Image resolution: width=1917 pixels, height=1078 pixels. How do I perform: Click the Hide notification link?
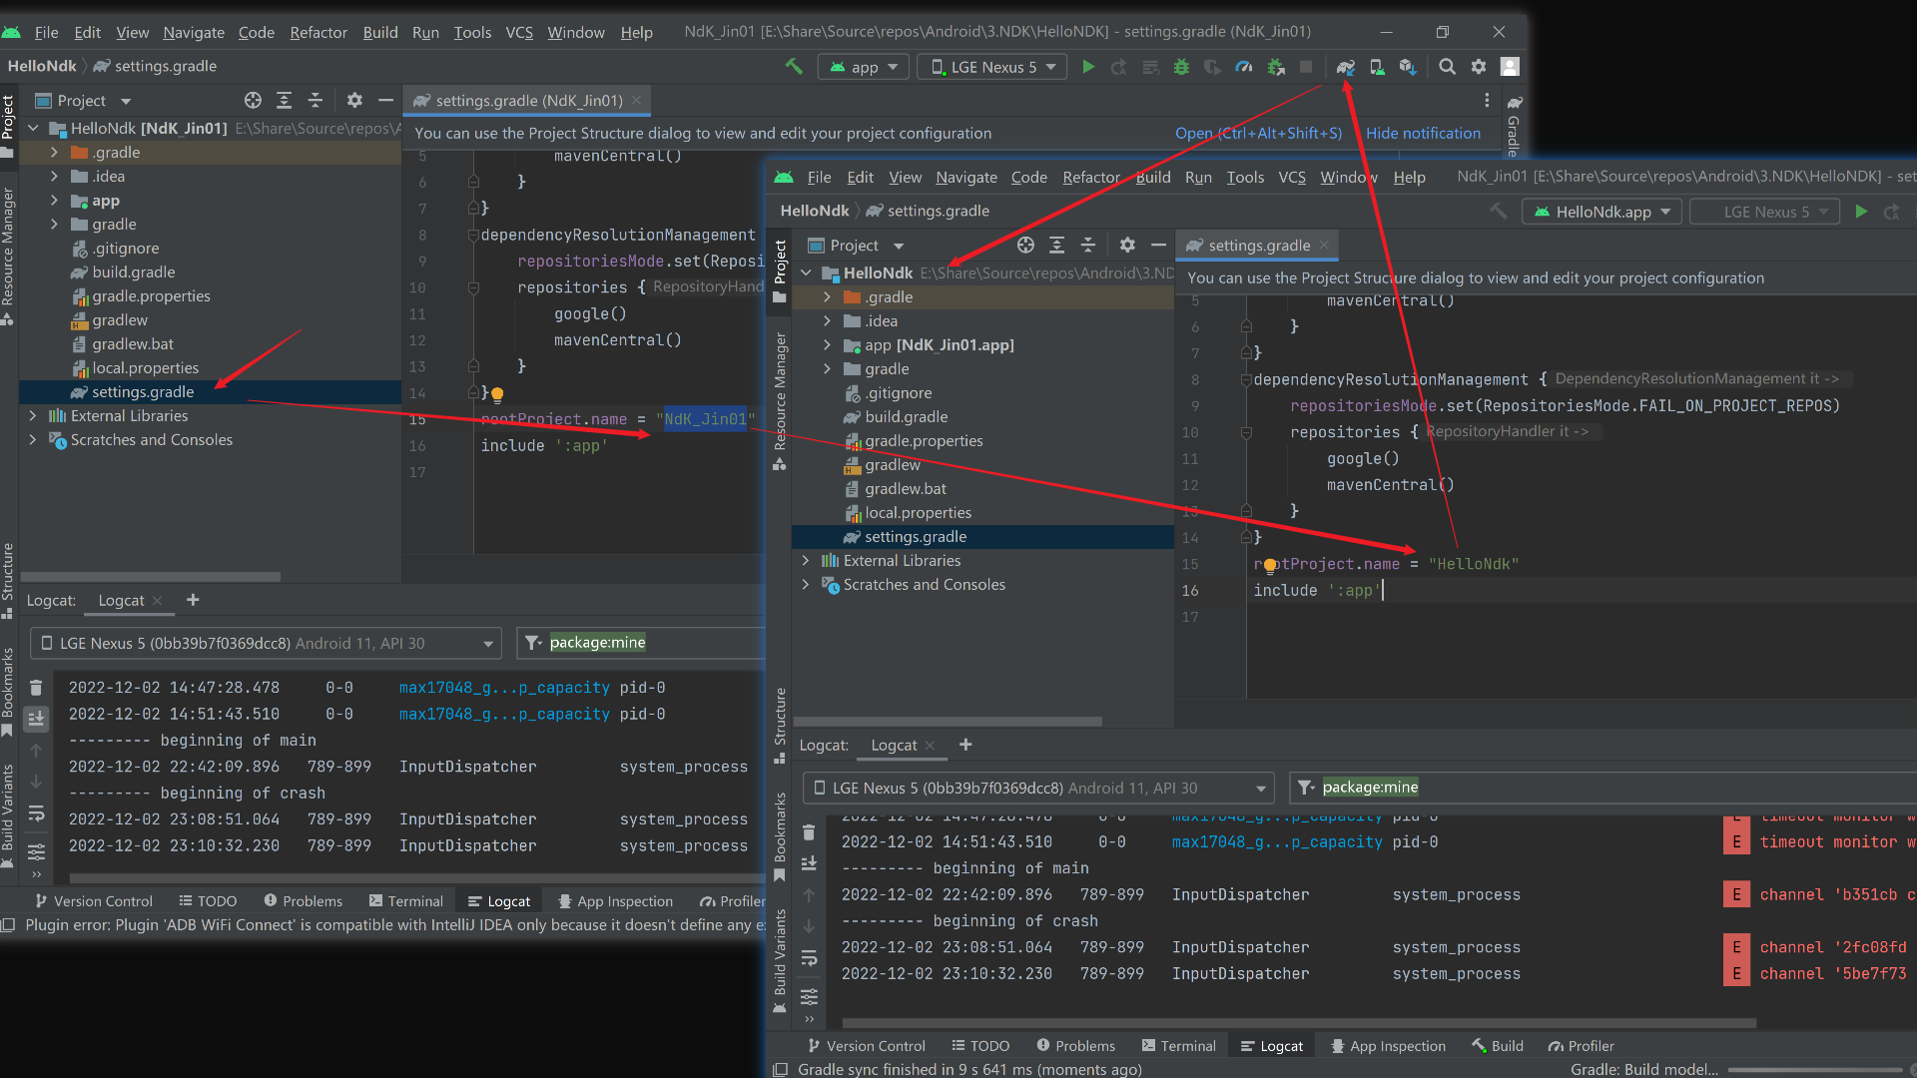point(1423,133)
